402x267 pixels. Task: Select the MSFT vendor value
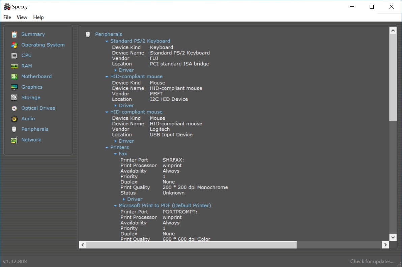click(156, 94)
